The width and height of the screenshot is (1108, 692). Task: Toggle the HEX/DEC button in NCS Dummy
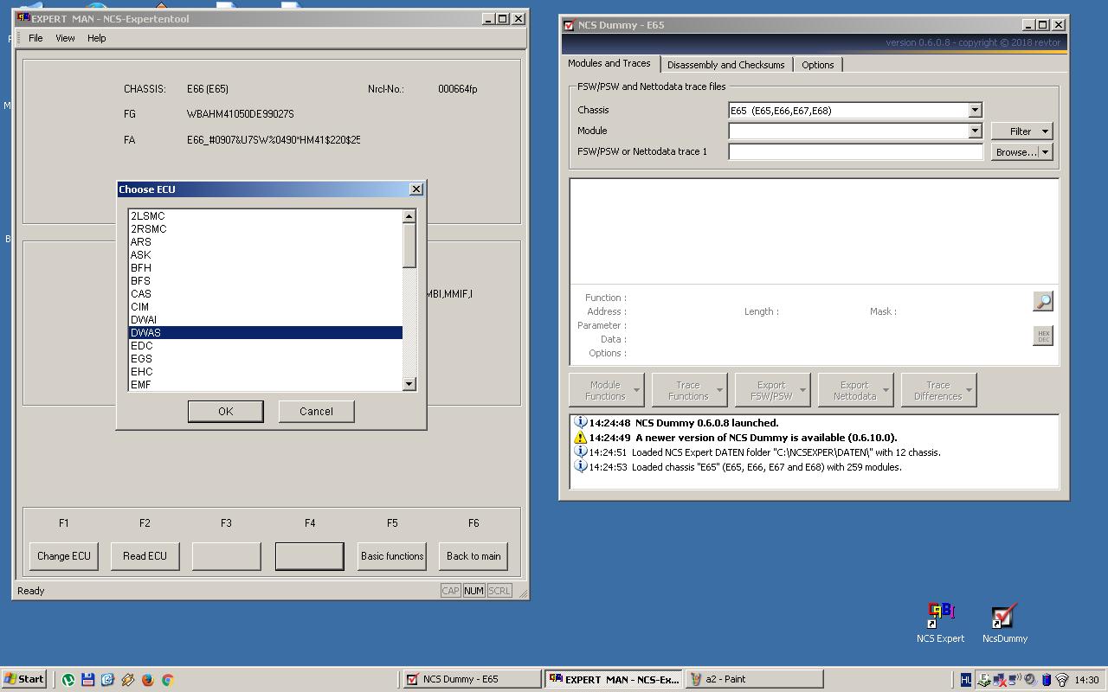(x=1043, y=336)
